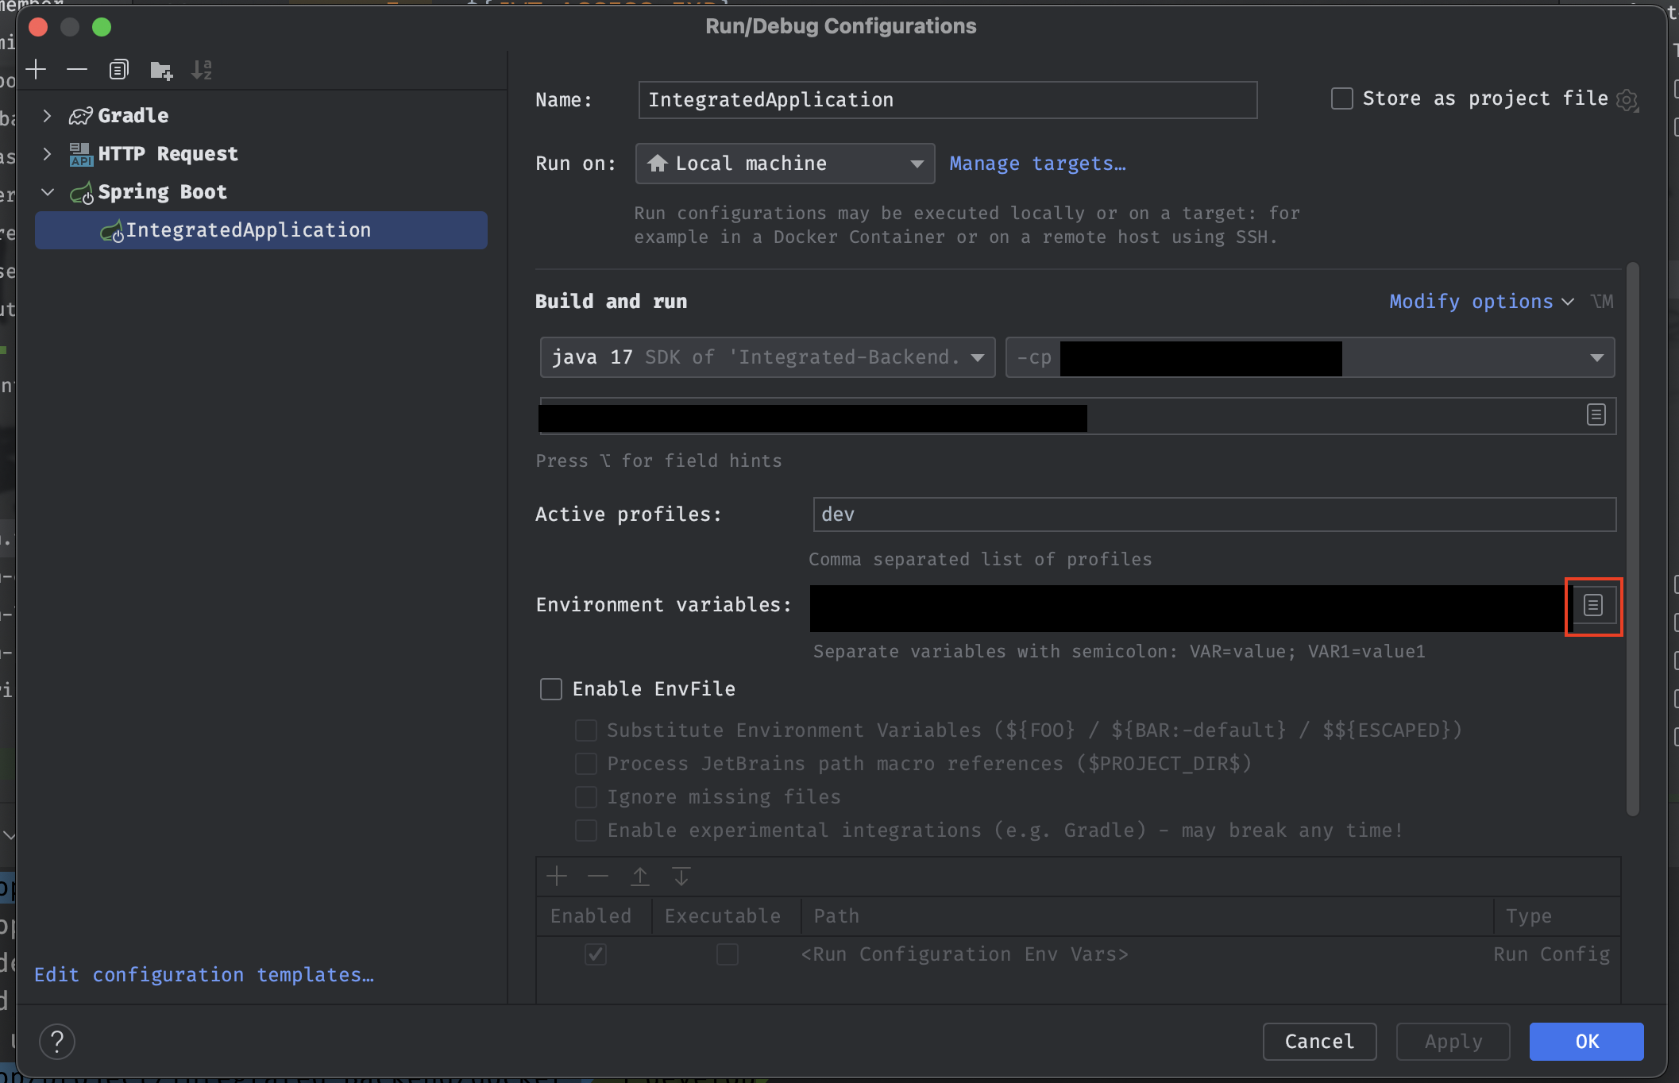Open the Run on Local machine dropdown
The height and width of the screenshot is (1083, 1679).
[784, 164]
